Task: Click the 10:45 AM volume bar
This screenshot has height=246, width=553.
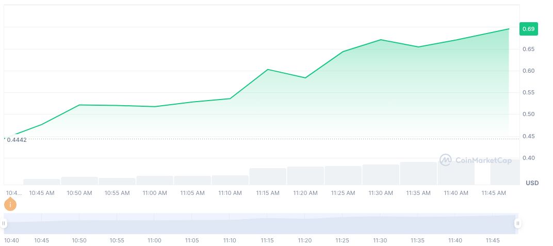Action: click(x=42, y=182)
